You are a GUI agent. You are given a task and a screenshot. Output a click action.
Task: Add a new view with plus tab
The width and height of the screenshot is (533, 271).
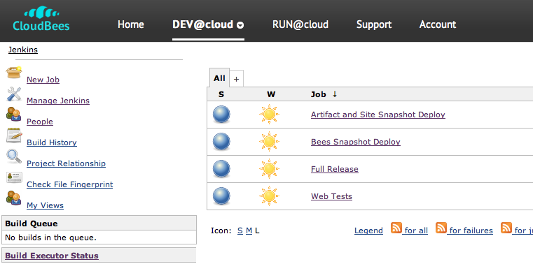click(236, 79)
